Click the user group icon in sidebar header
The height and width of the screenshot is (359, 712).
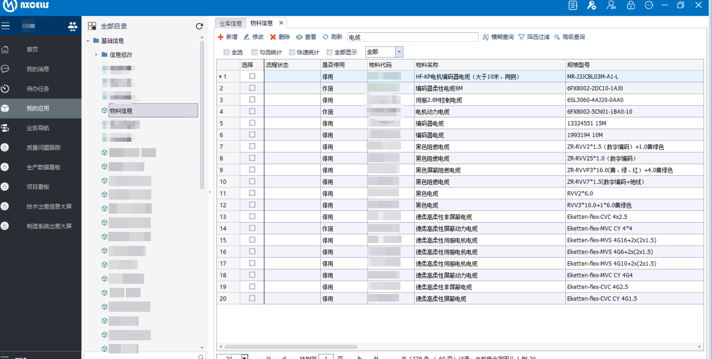click(72, 26)
